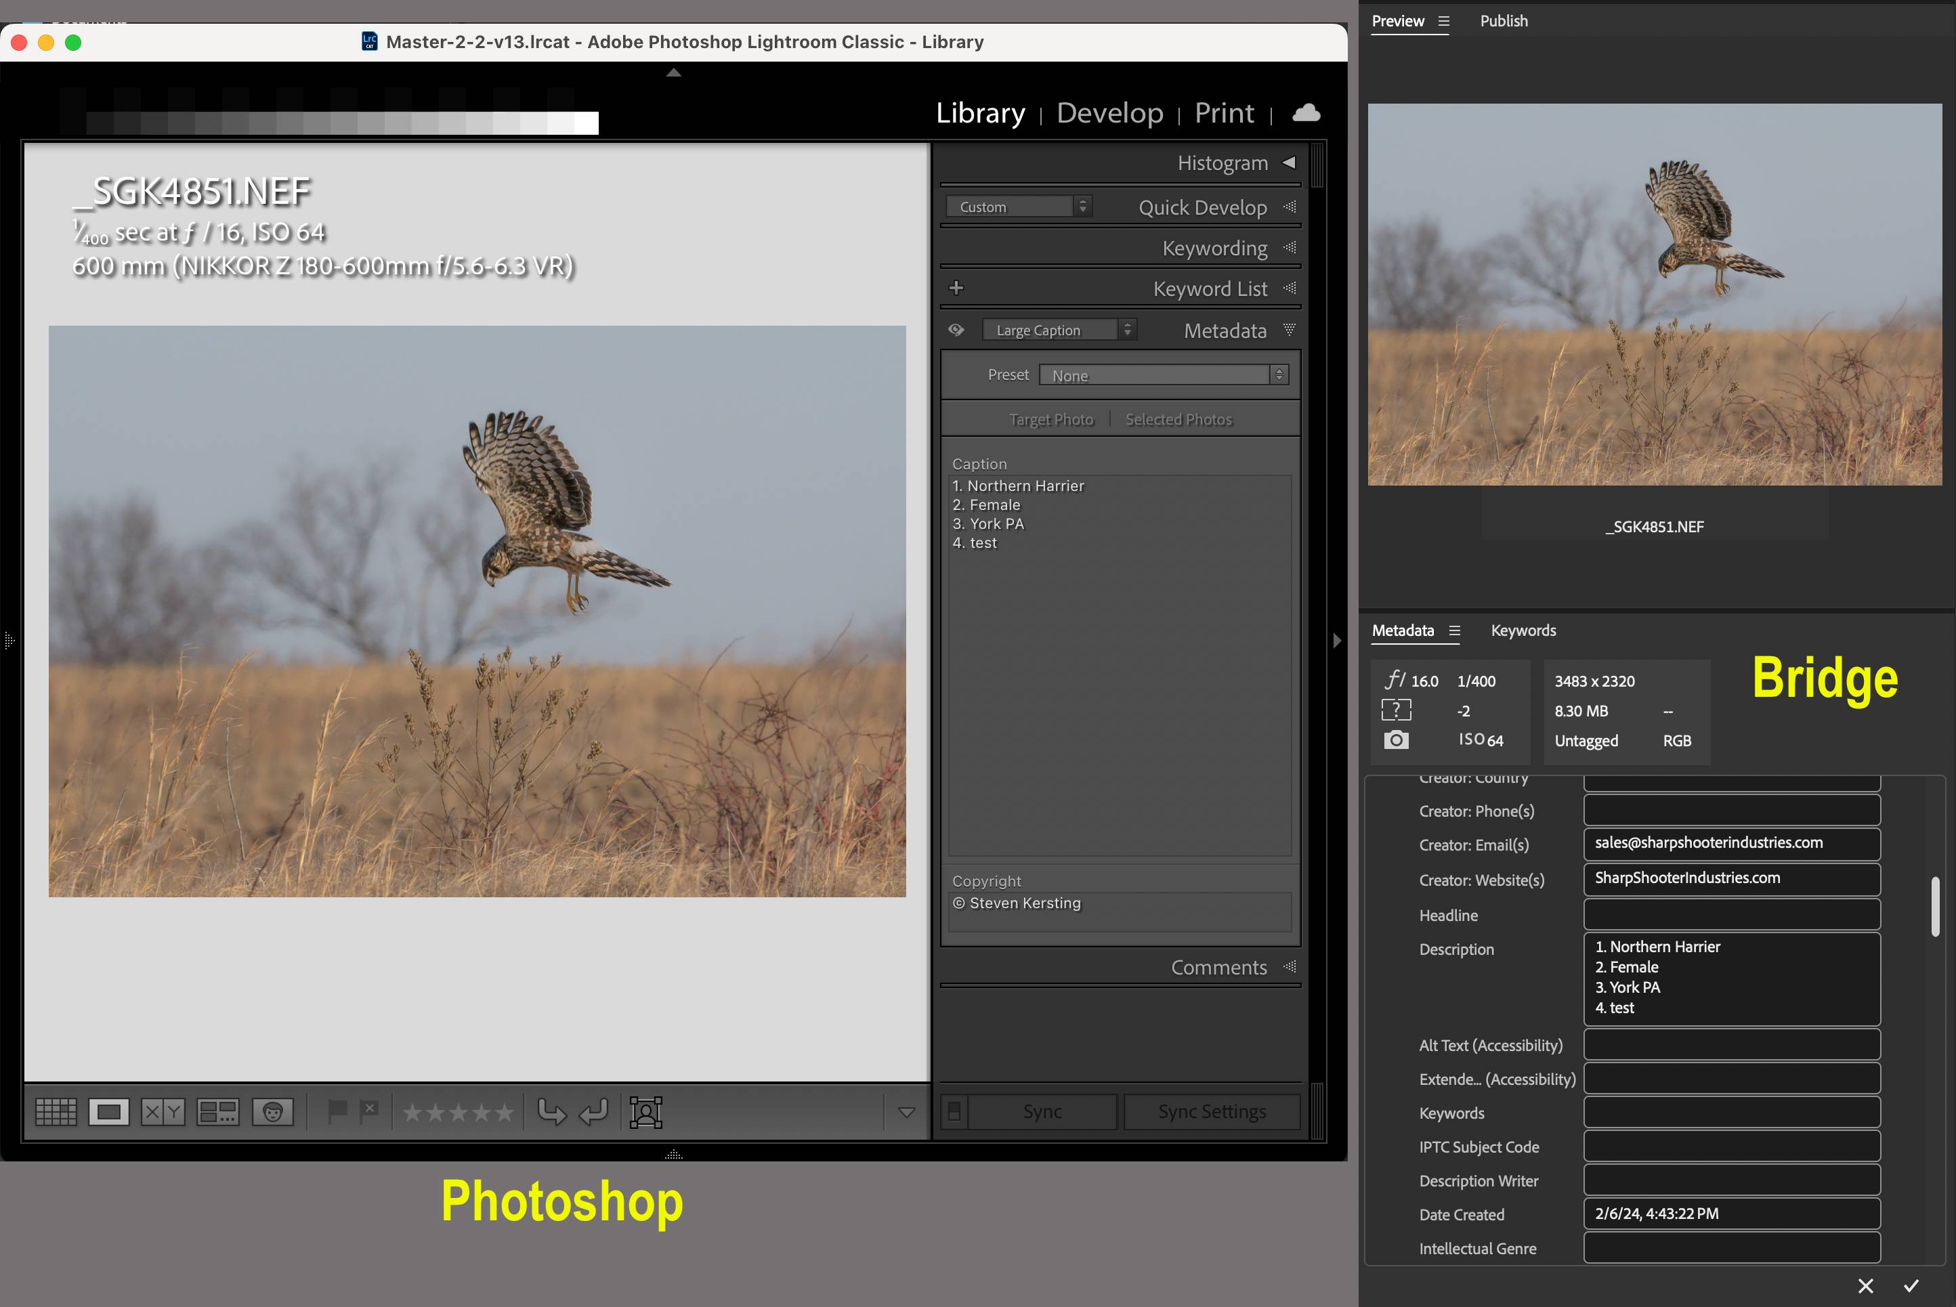Image resolution: width=1956 pixels, height=1307 pixels.
Task: Select the Preview tab in Bridge
Action: 1398,21
